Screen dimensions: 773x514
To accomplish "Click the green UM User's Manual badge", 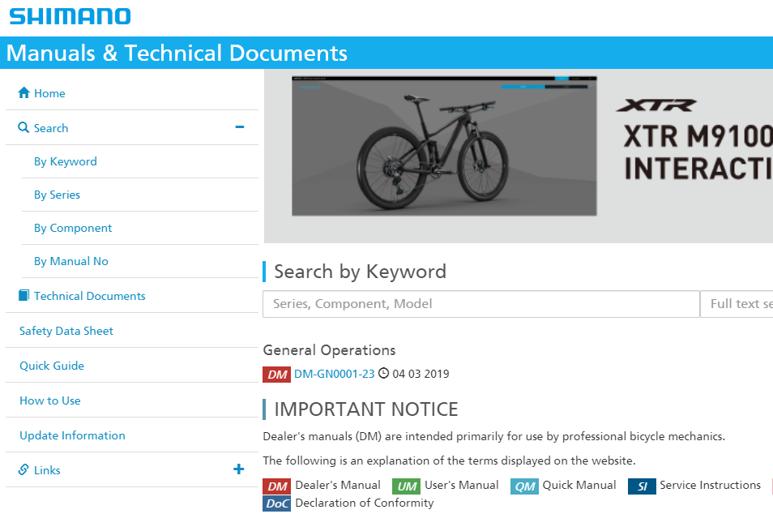I will pyautogui.click(x=406, y=486).
